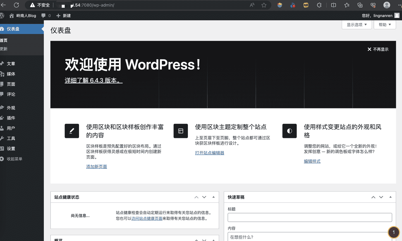Viewport: 402px width, 241px height.
Task: Click the WordPress logo in the admin bar
Action: coord(2,16)
